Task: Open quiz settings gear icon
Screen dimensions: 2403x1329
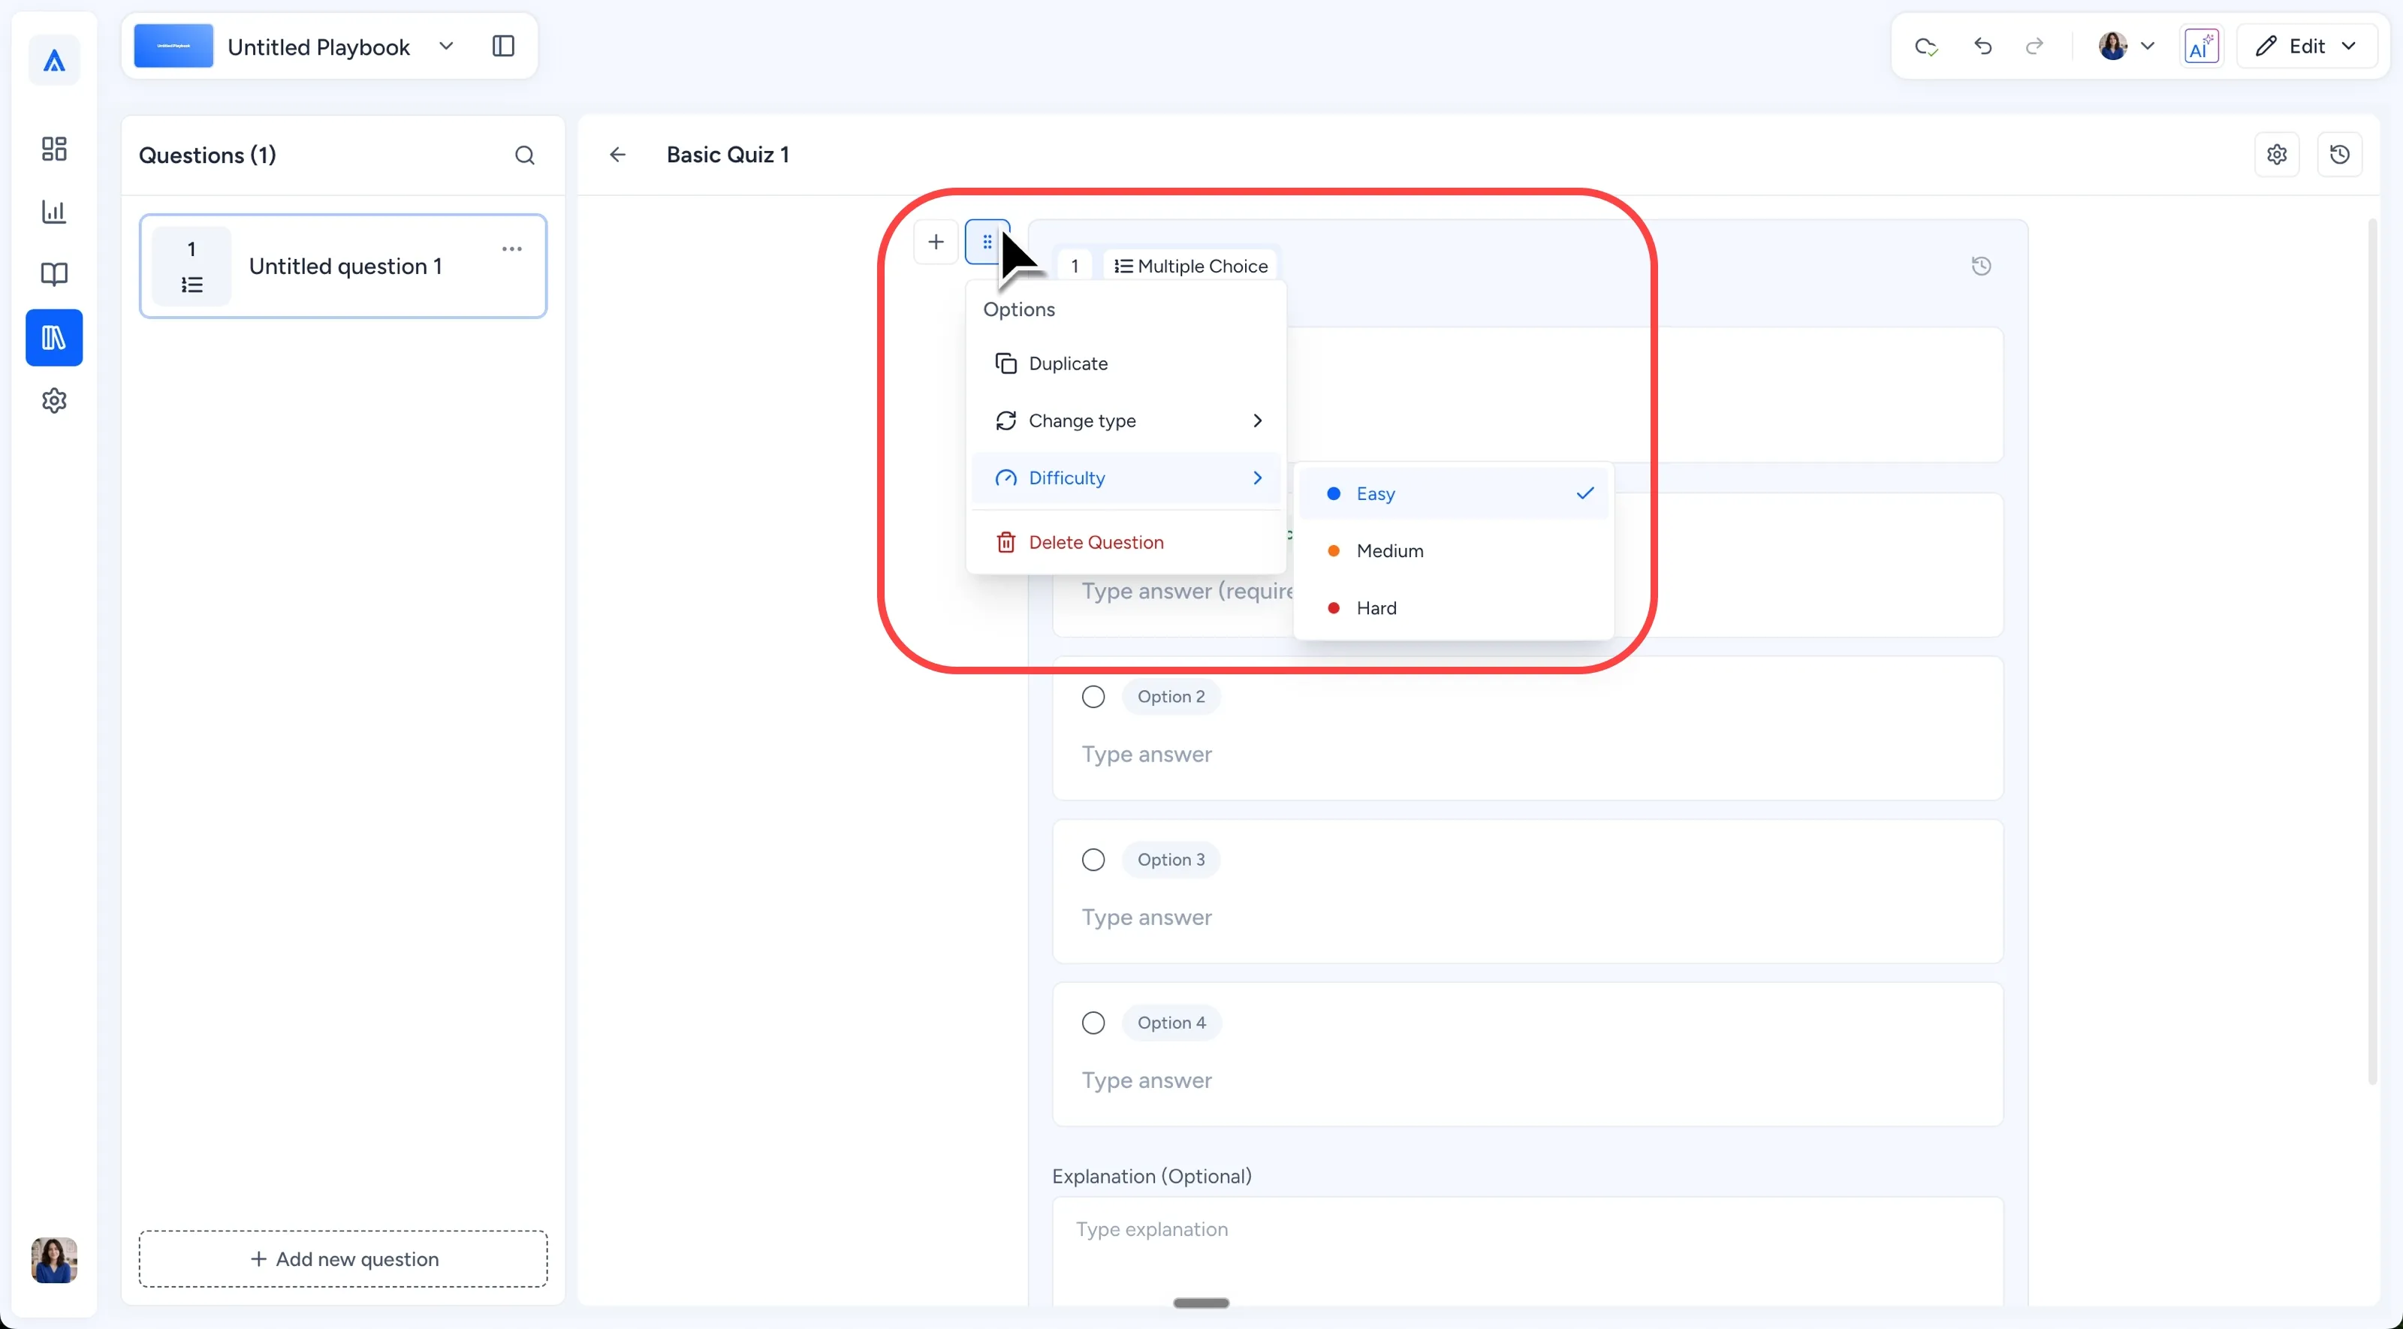Action: (x=2277, y=155)
